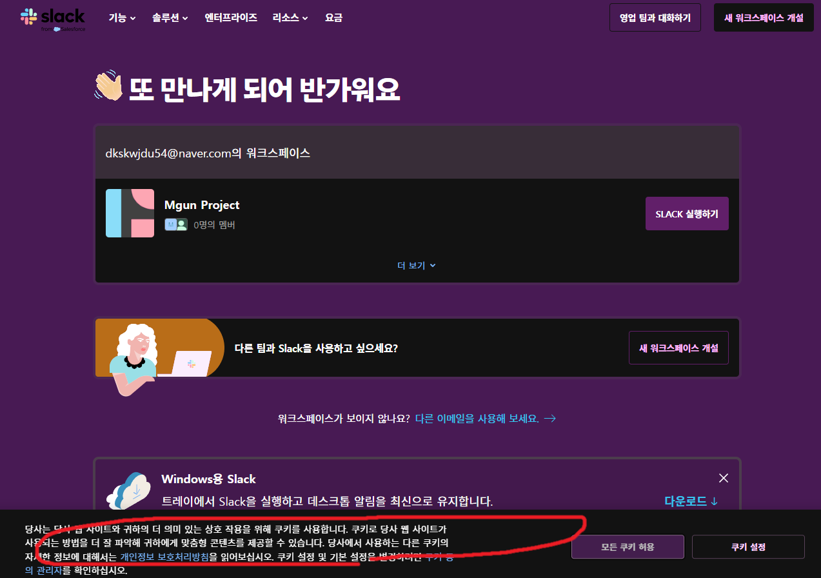This screenshot has width=821, height=578.
Task: Click the Slack logo in header
Action: point(52,19)
